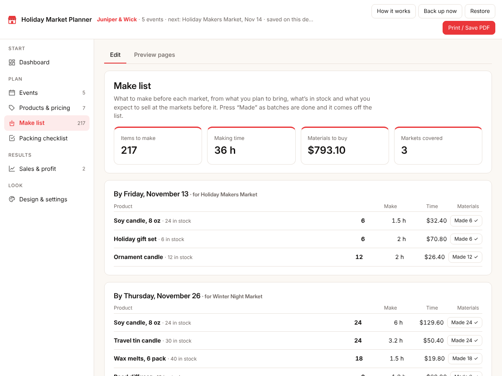Click the Restore button
This screenshot has width=502, height=376.
480,11
